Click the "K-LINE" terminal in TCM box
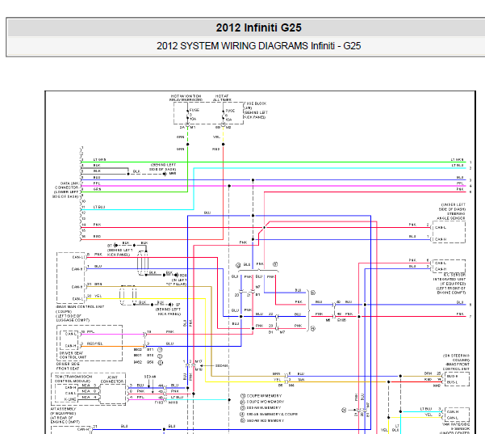Image resolution: width=485 pixels, height=434 pixels. (70, 399)
